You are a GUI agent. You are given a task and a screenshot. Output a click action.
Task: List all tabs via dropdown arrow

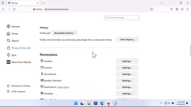(161, 3)
